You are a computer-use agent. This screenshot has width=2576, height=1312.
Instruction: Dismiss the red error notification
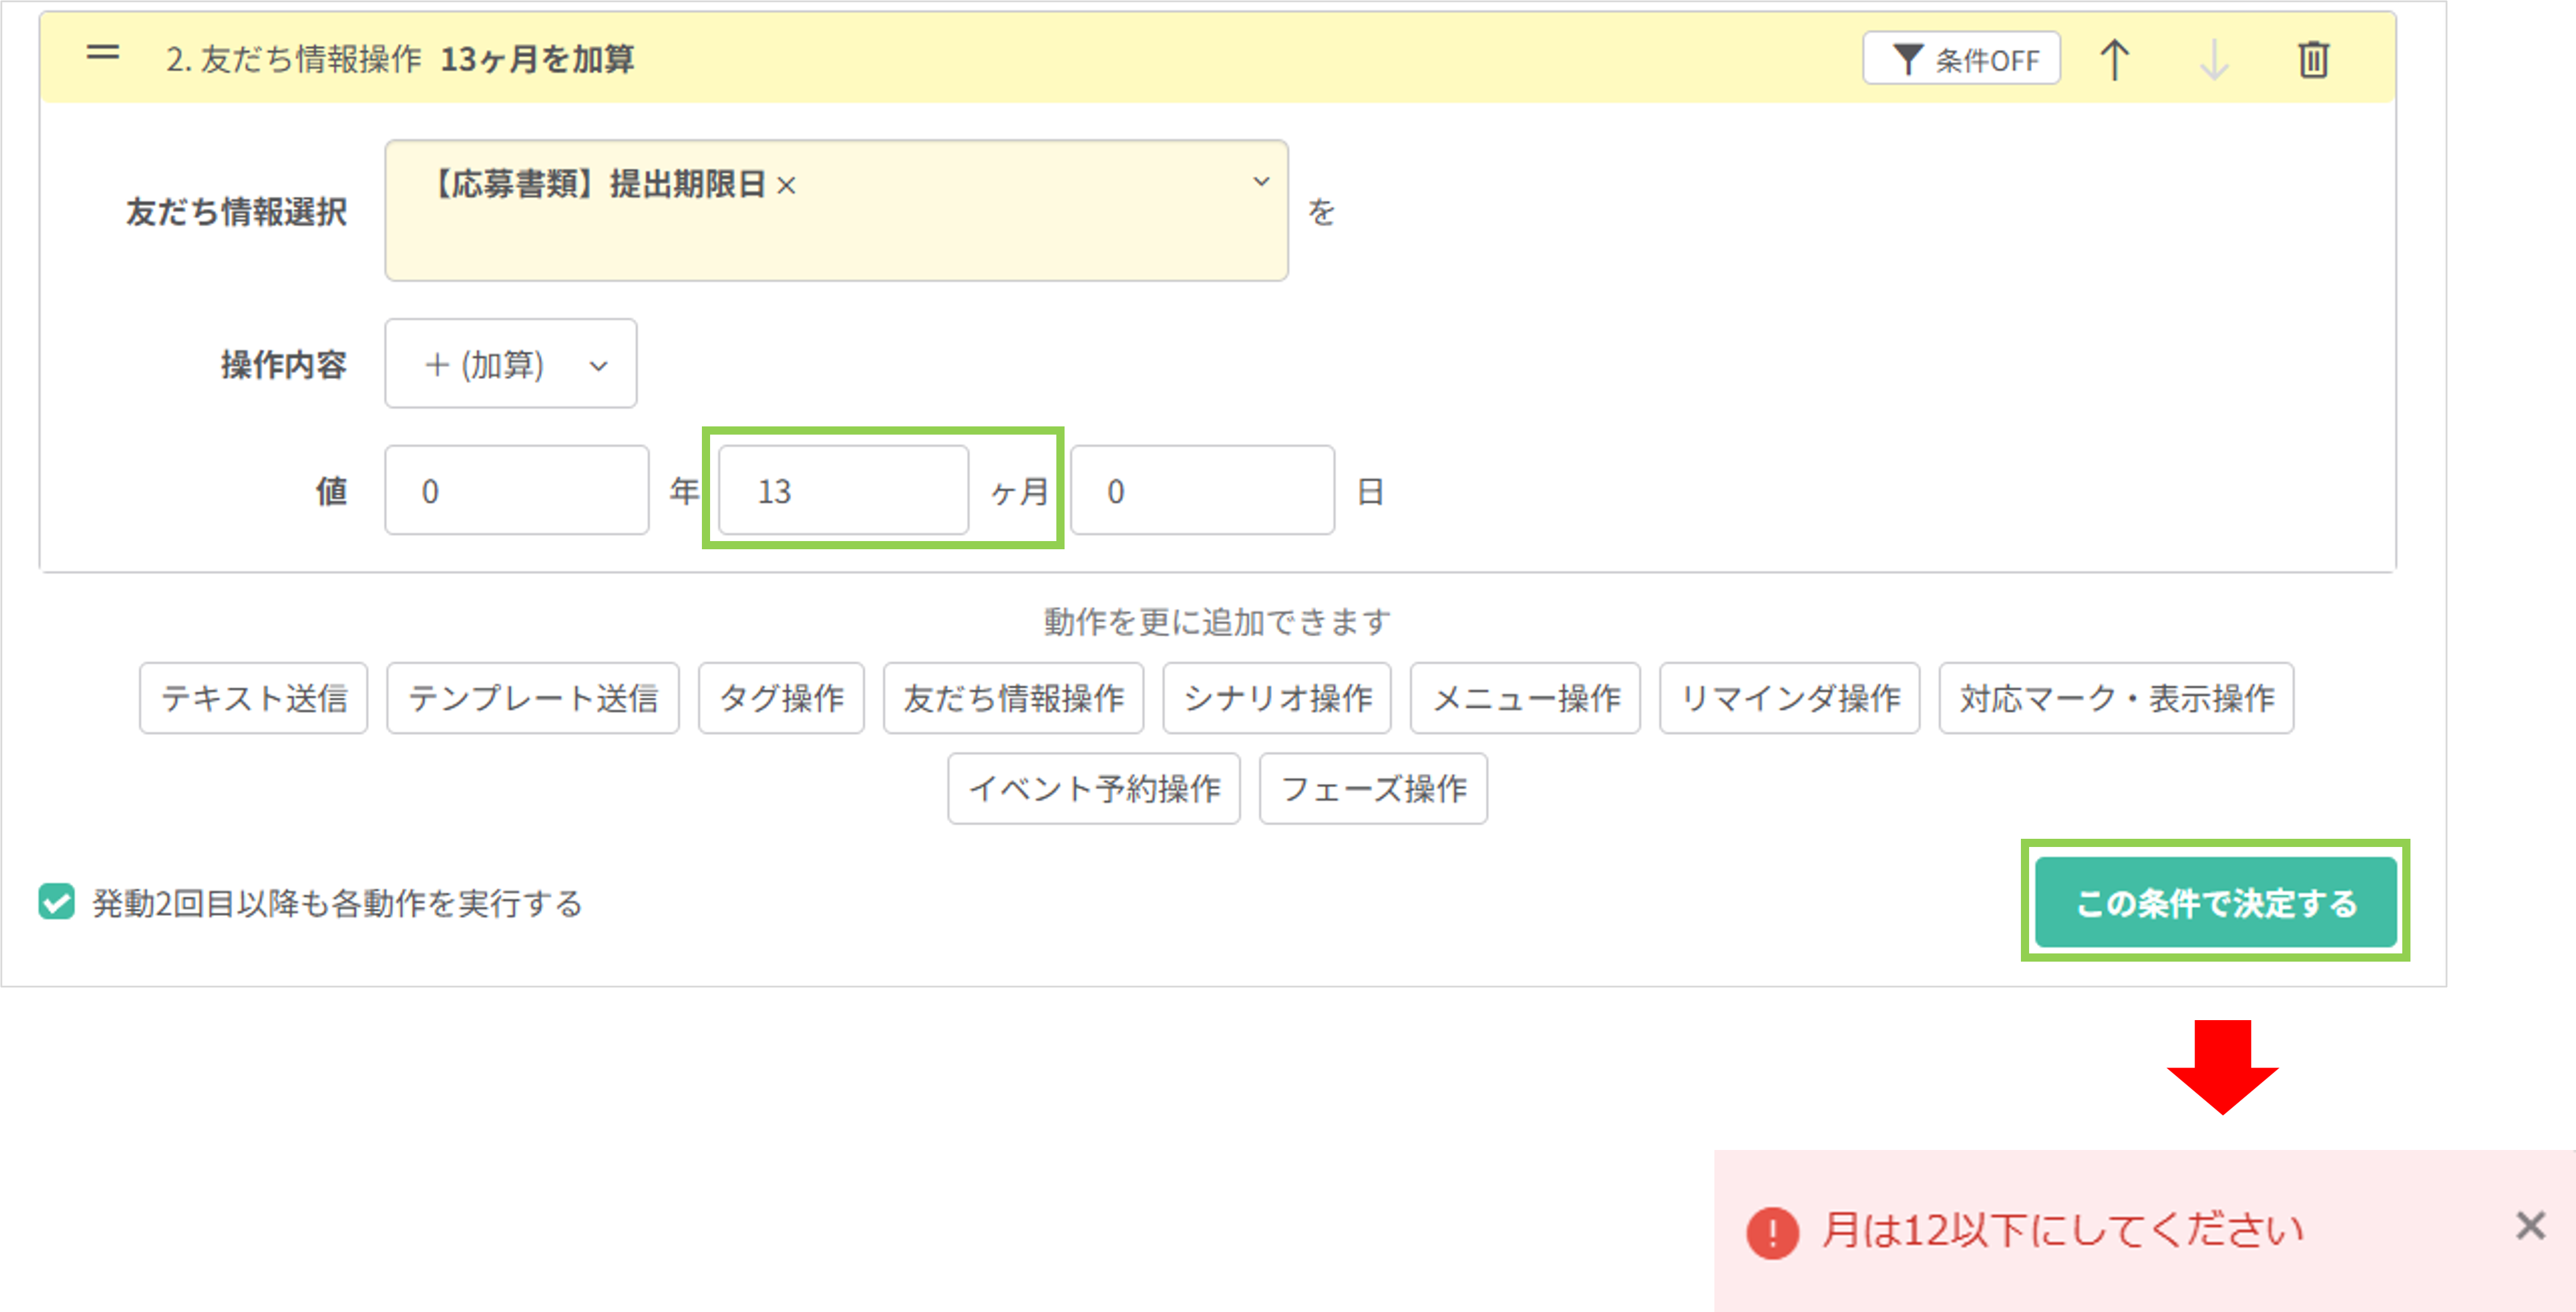2530,1226
